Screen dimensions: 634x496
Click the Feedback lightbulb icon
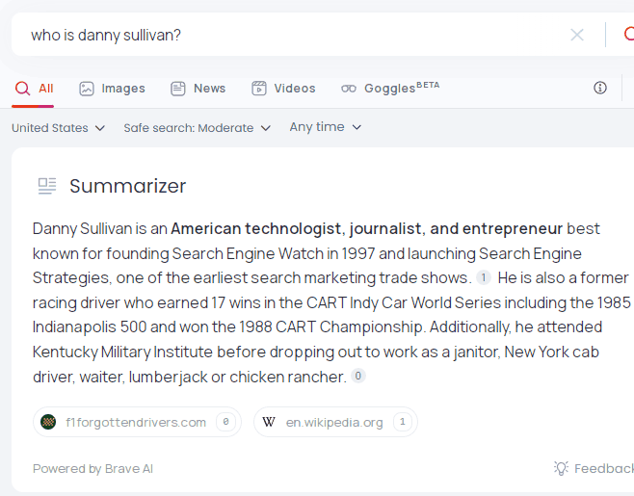coord(561,468)
